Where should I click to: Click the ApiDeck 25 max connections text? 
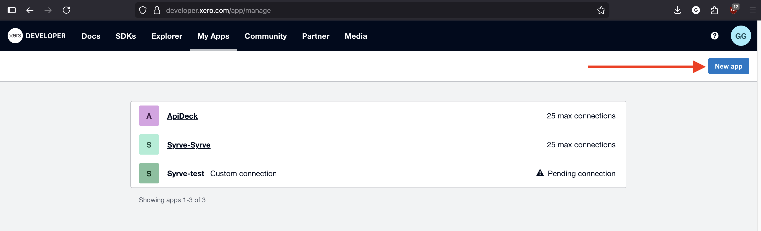click(581, 116)
